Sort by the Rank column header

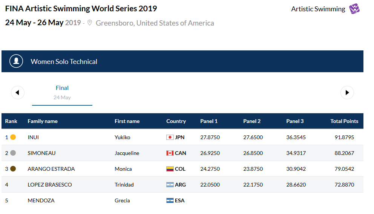click(11, 121)
